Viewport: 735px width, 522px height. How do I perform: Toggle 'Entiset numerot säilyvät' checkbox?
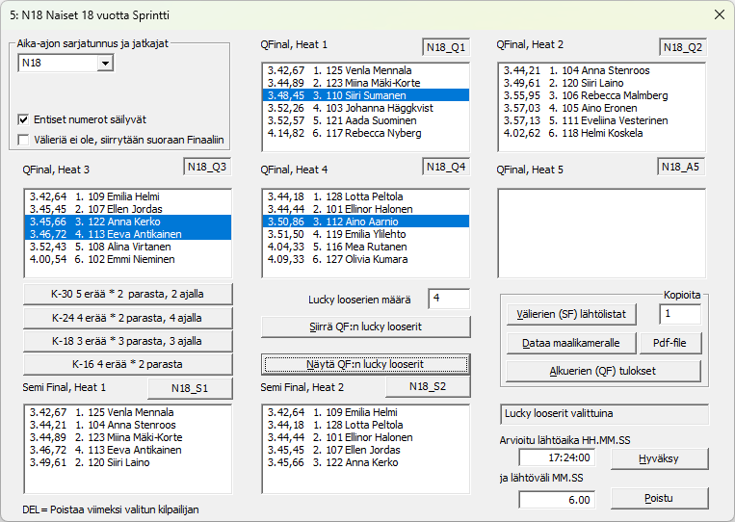[24, 120]
